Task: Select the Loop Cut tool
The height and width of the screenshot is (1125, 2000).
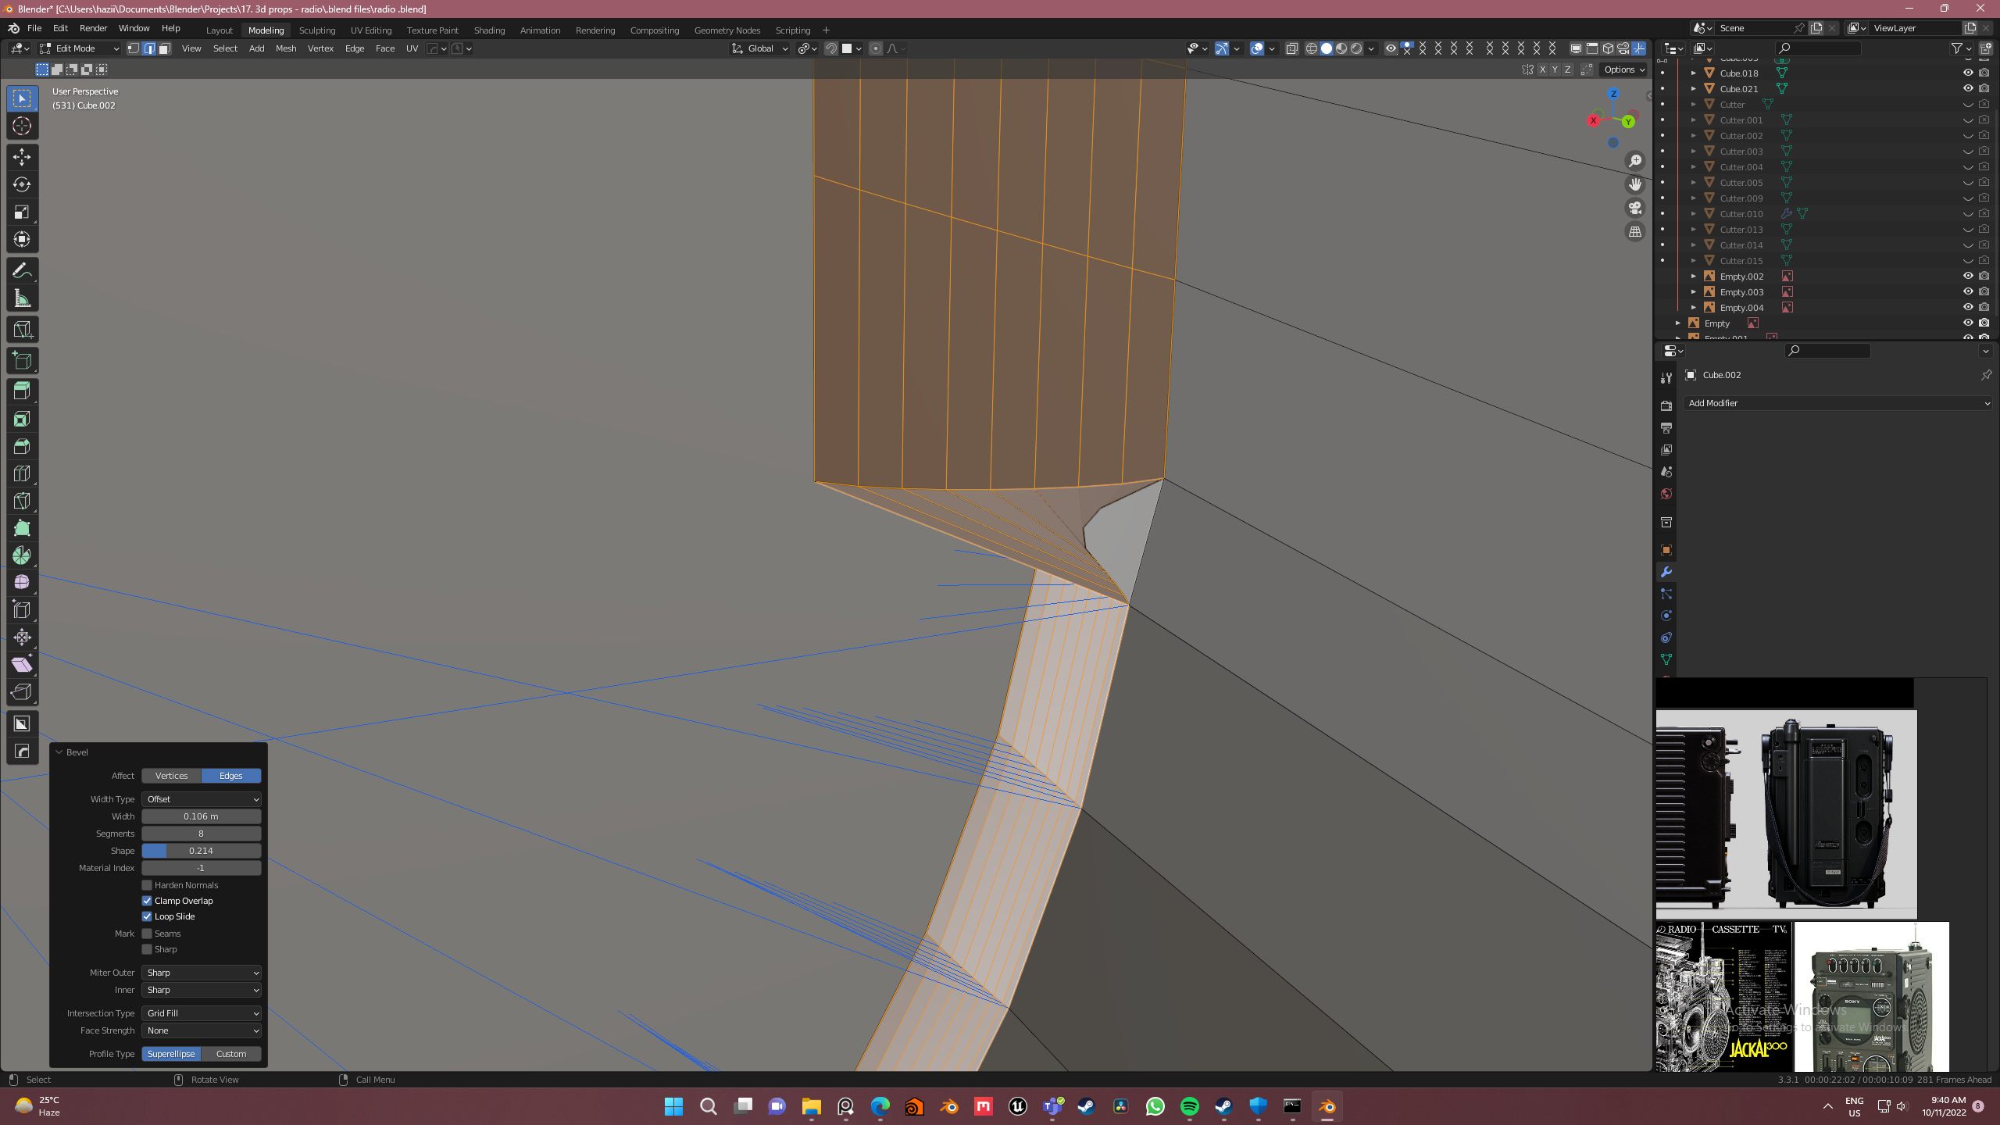Action: (x=22, y=474)
